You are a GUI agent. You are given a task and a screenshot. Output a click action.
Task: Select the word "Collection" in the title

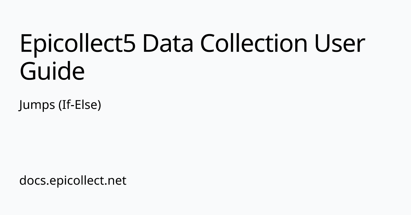click(x=253, y=44)
